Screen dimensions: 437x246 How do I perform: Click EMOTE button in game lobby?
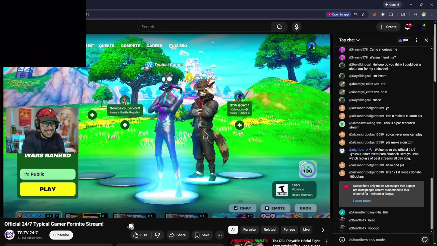click(x=275, y=208)
